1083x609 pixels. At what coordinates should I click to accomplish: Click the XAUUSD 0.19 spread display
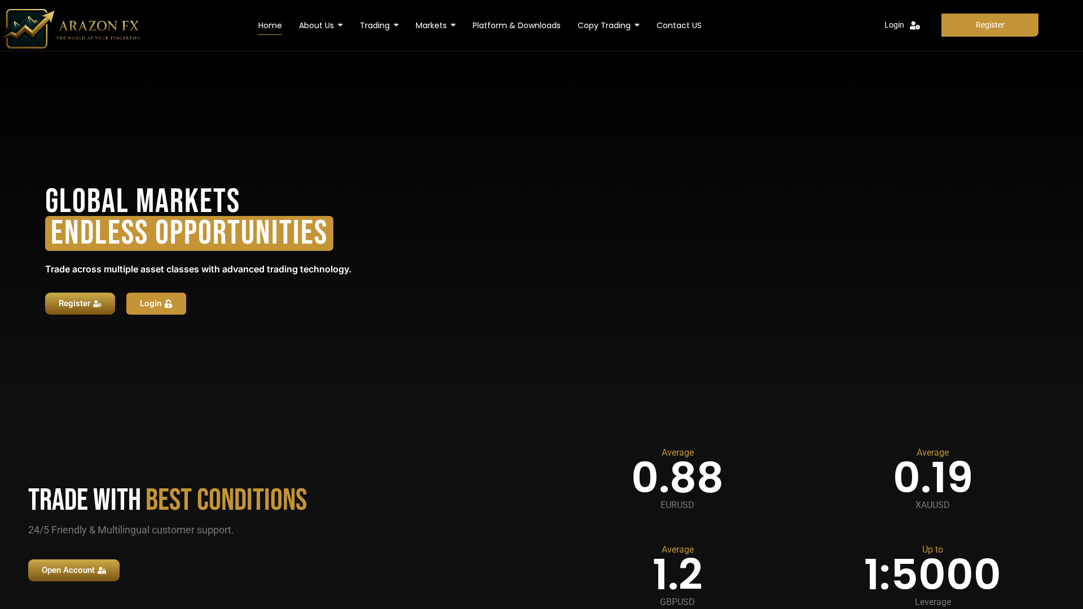point(932,478)
